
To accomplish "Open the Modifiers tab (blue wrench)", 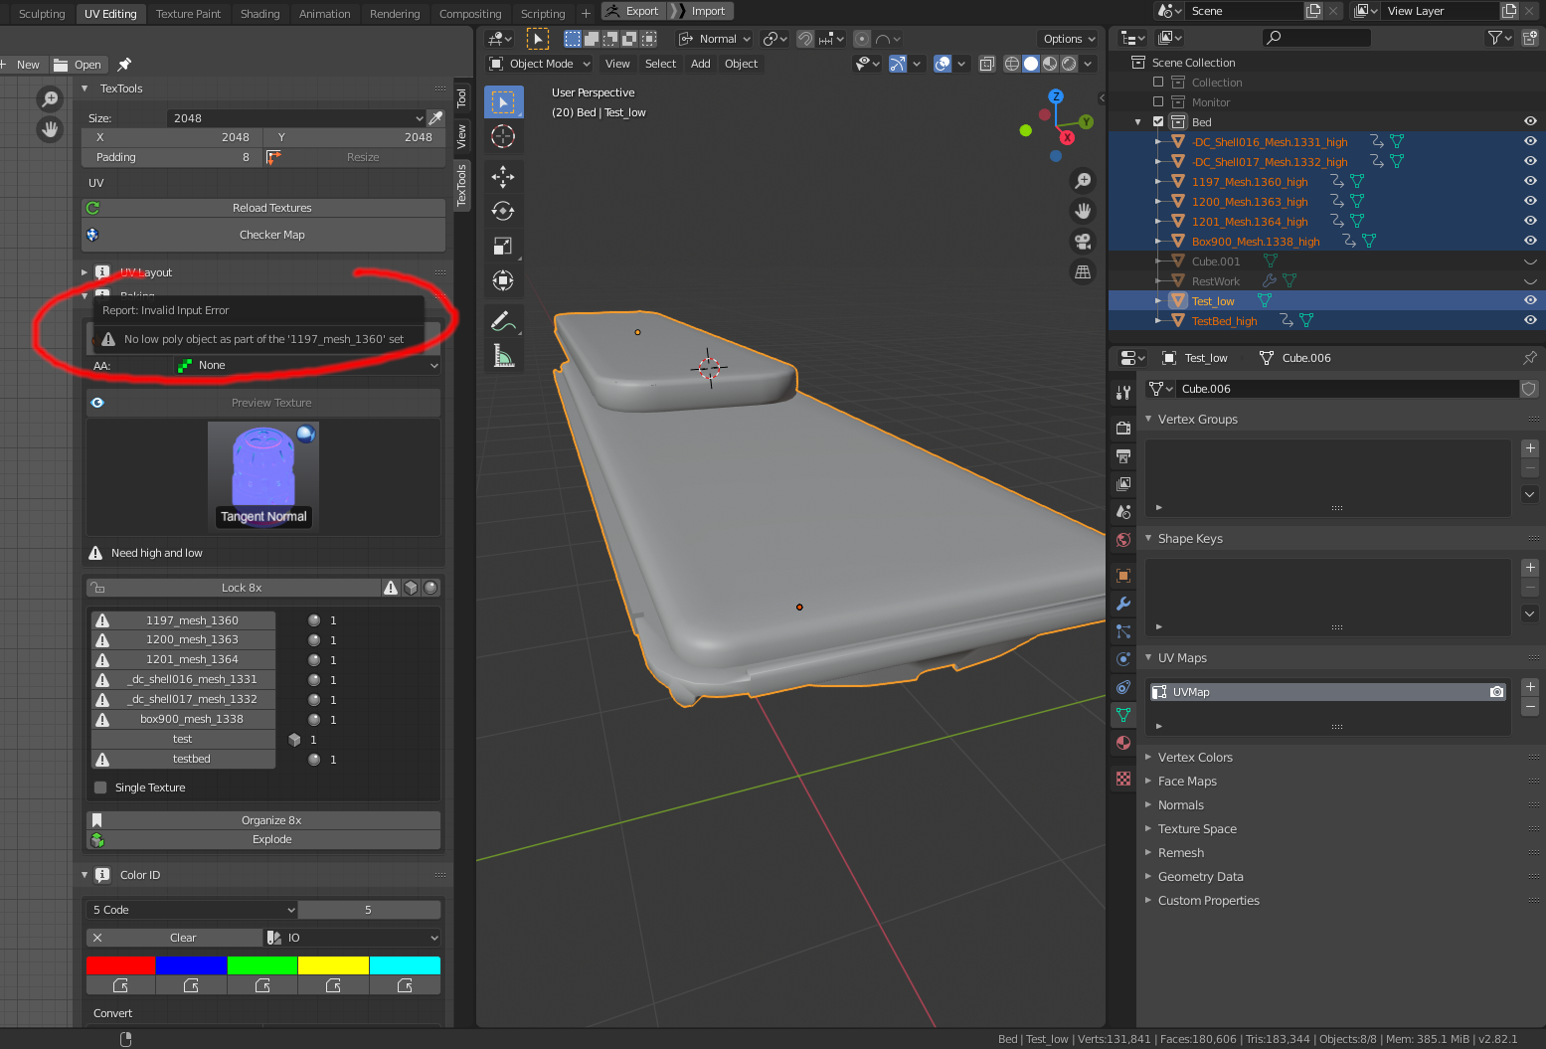I will [x=1123, y=604].
